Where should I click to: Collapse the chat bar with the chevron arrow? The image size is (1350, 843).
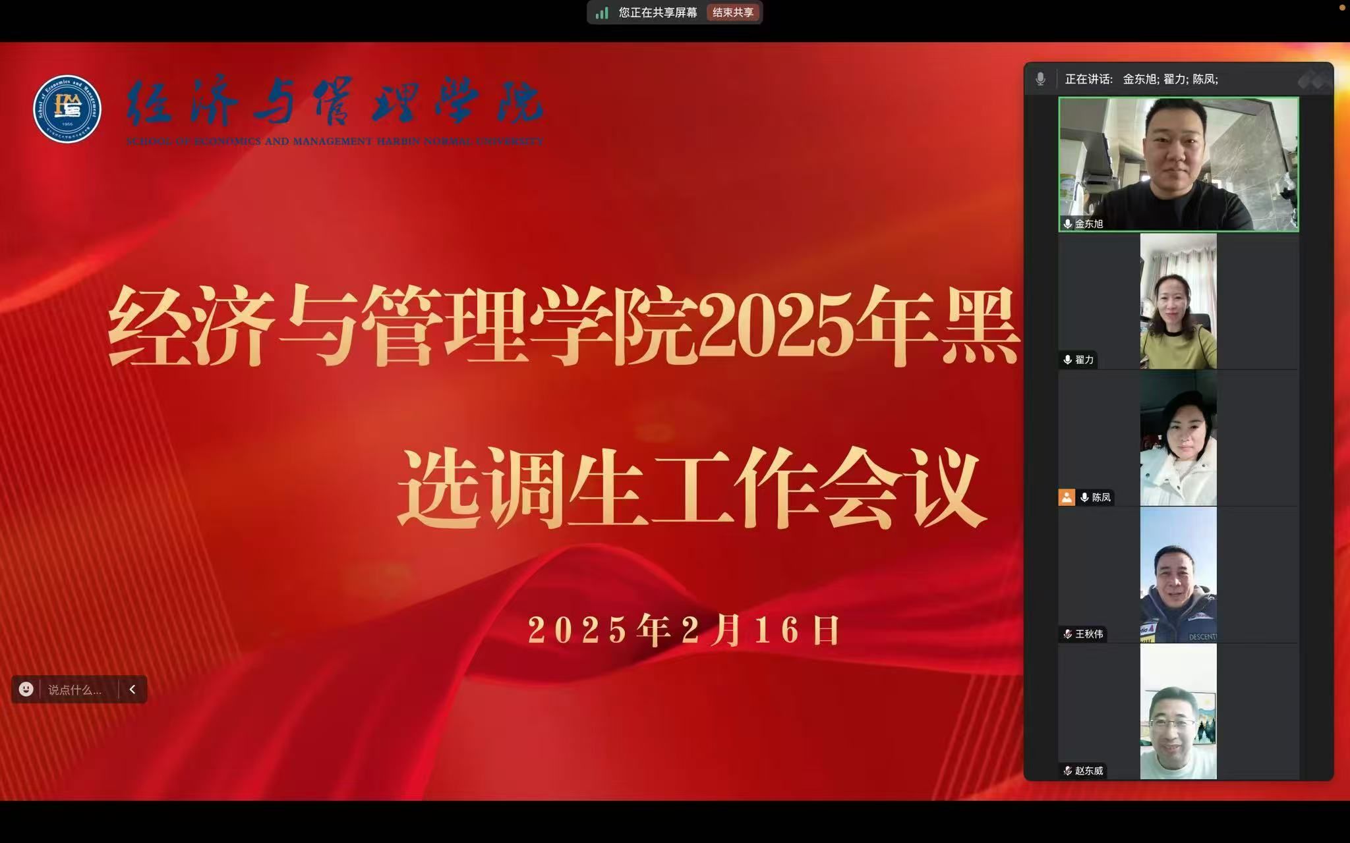132,689
